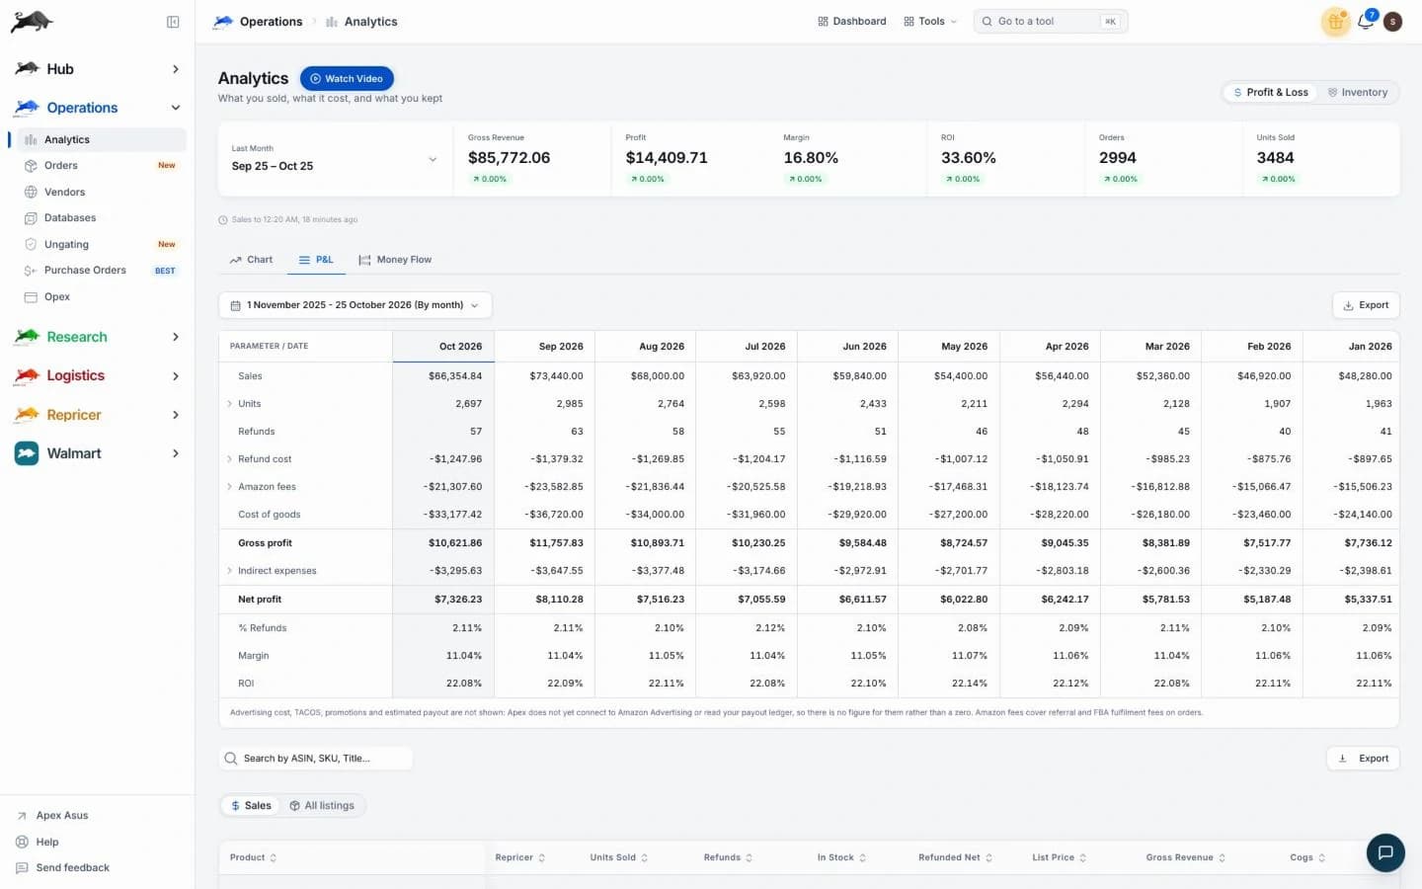Open the Last Month date range dropdown
The image size is (1422, 889).
(x=335, y=159)
